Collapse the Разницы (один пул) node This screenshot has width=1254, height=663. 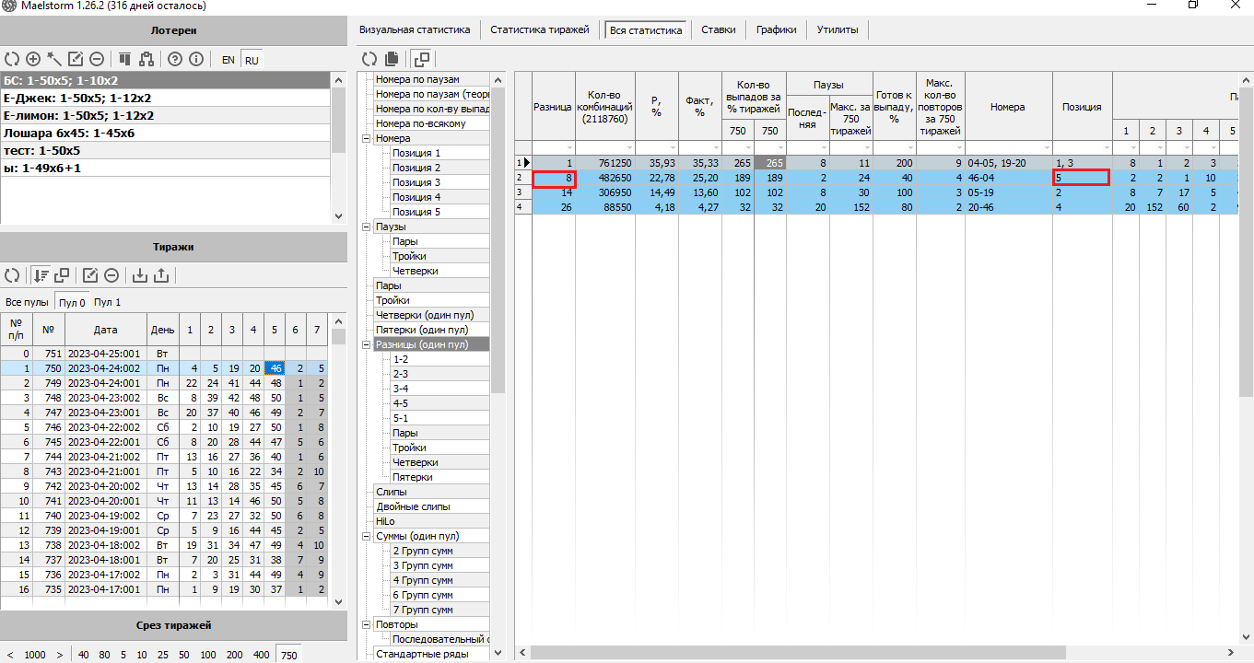[366, 344]
